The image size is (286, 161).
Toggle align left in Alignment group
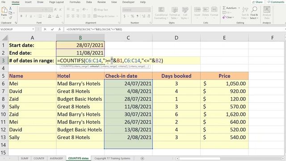[x=68, y=16]
